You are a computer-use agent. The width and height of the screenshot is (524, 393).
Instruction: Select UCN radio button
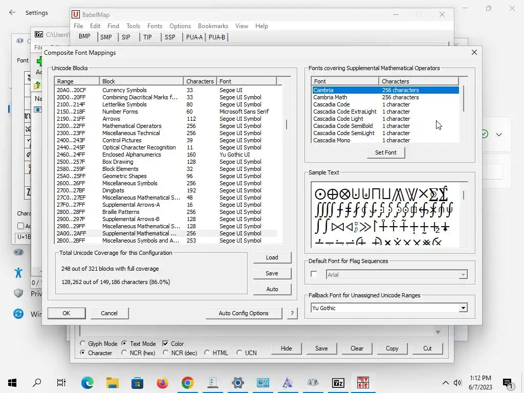tap(239, 353)
